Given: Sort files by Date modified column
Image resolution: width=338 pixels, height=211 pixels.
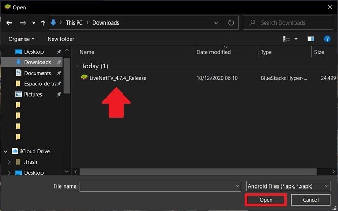Looking at the screenshot, I should pos(214,52).
